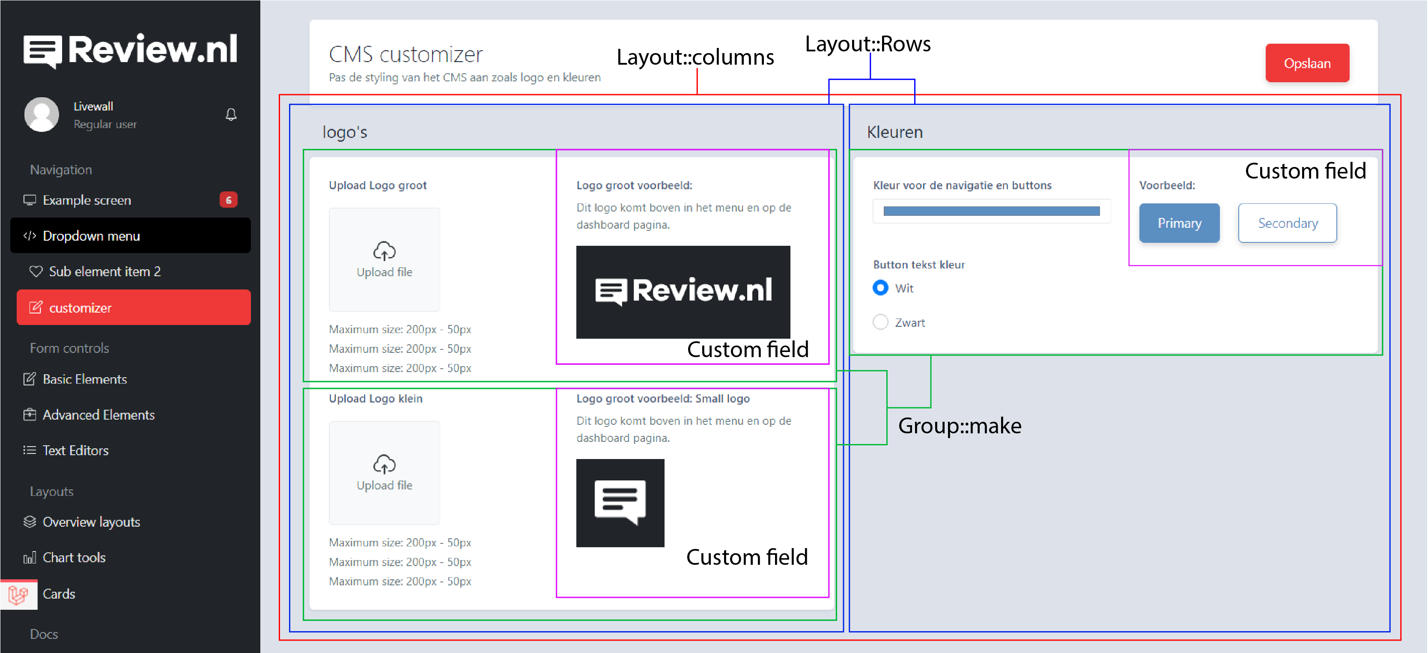Open Overview layouts in the sidebar

(131, 522)
